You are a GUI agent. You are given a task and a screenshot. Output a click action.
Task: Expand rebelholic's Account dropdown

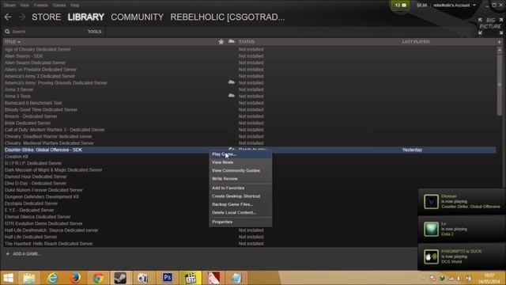(455, 6)
